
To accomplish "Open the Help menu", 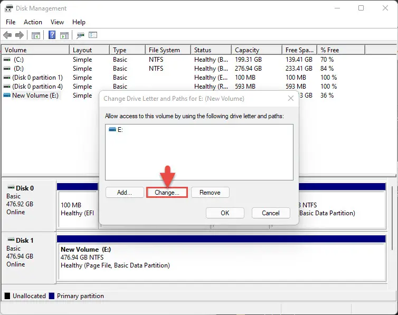I will [79, 22].
